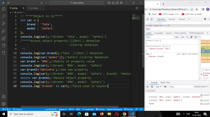Toggle the secondary side bar layout icon
Image resolution: width=210 pixels, height=117 pixels.
tap(117, 3)
